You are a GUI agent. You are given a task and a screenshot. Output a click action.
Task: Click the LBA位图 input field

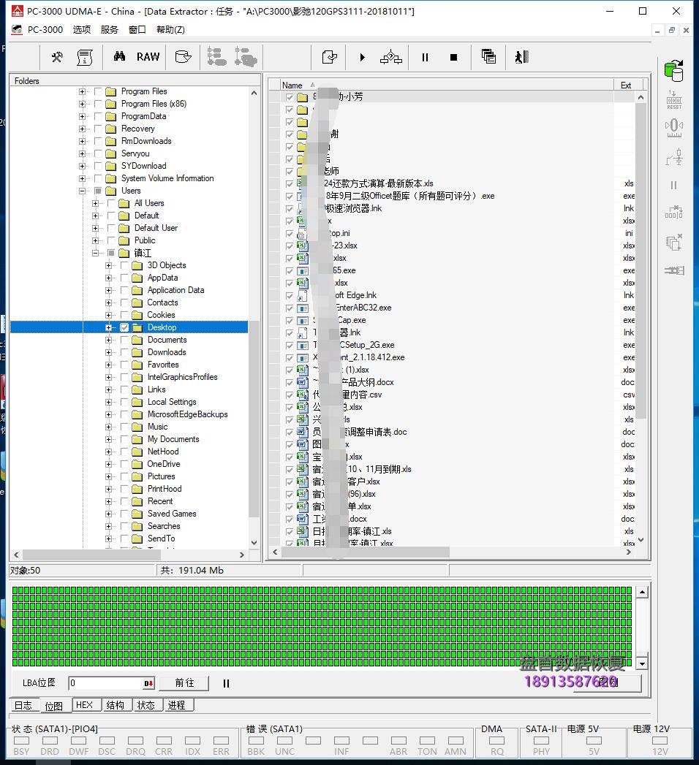105,683
